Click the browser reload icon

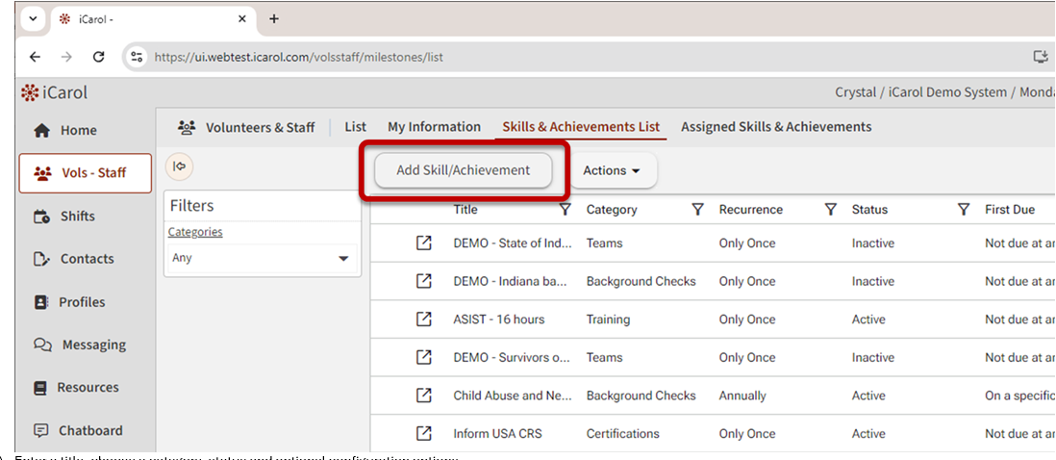(98, 57)
